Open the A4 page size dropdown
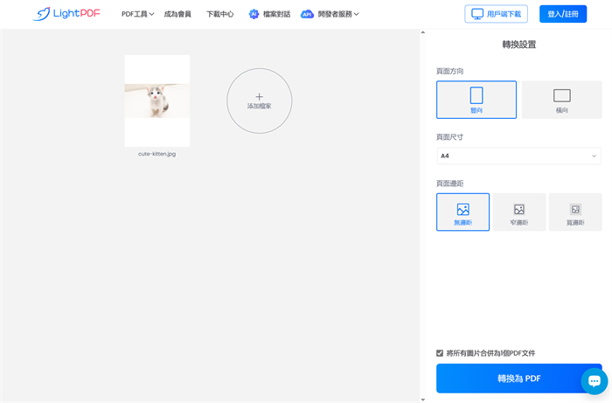 coord(518,156)
